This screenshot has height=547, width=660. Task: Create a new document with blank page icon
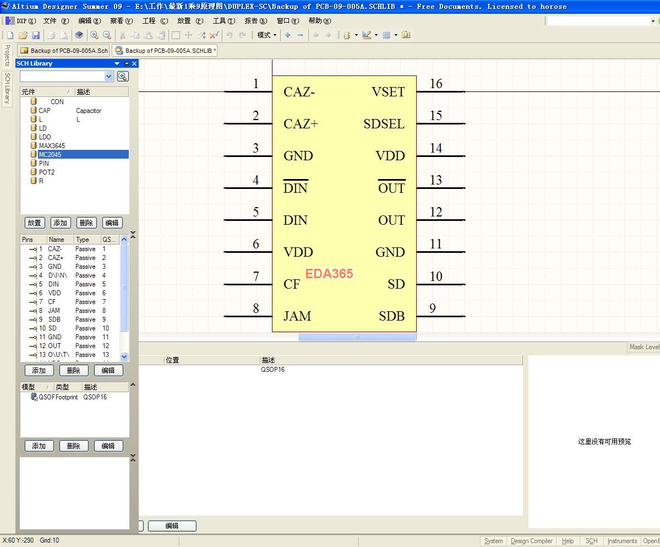10,35
